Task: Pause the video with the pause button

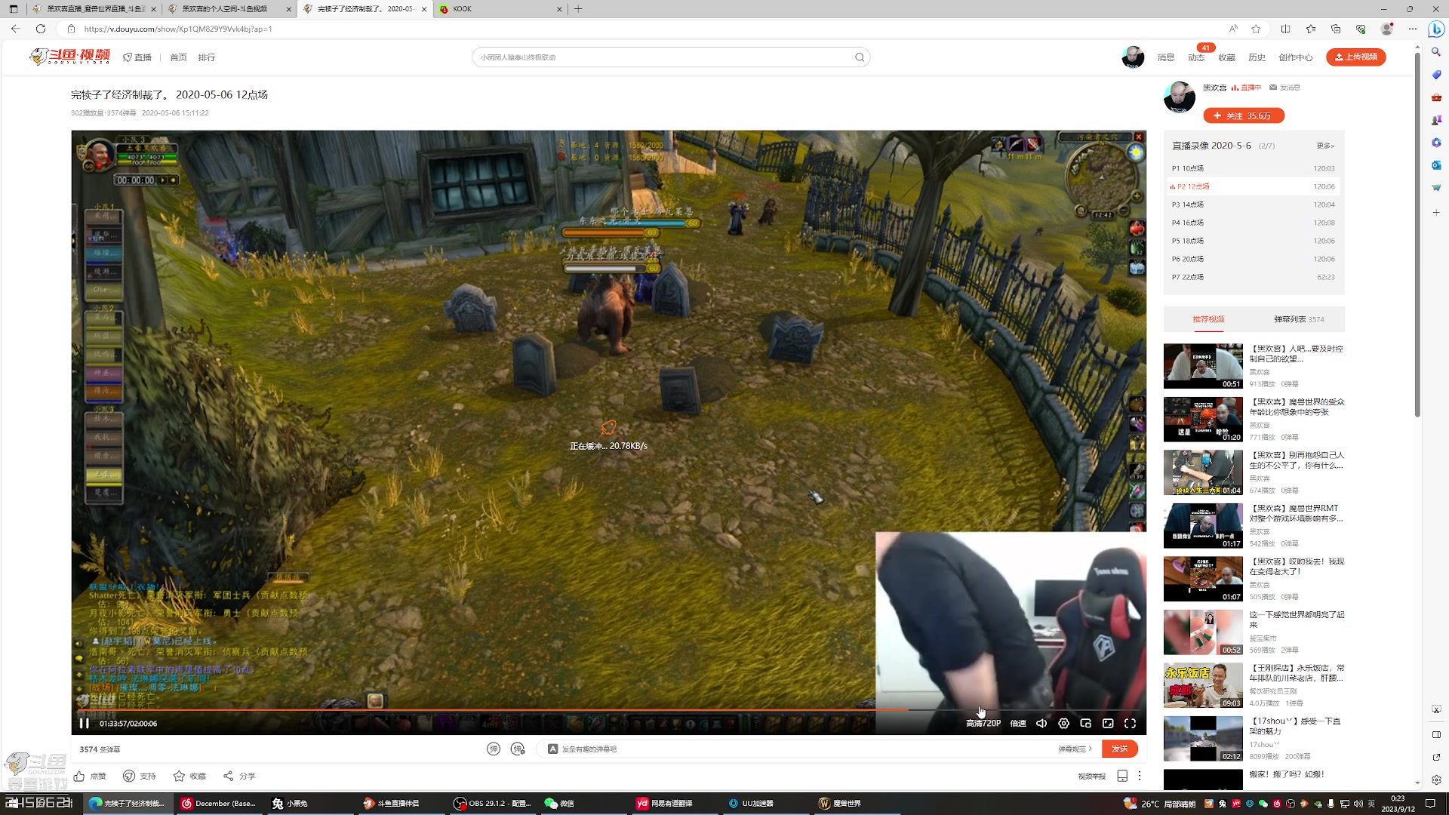Action: [x=85, y=723]
